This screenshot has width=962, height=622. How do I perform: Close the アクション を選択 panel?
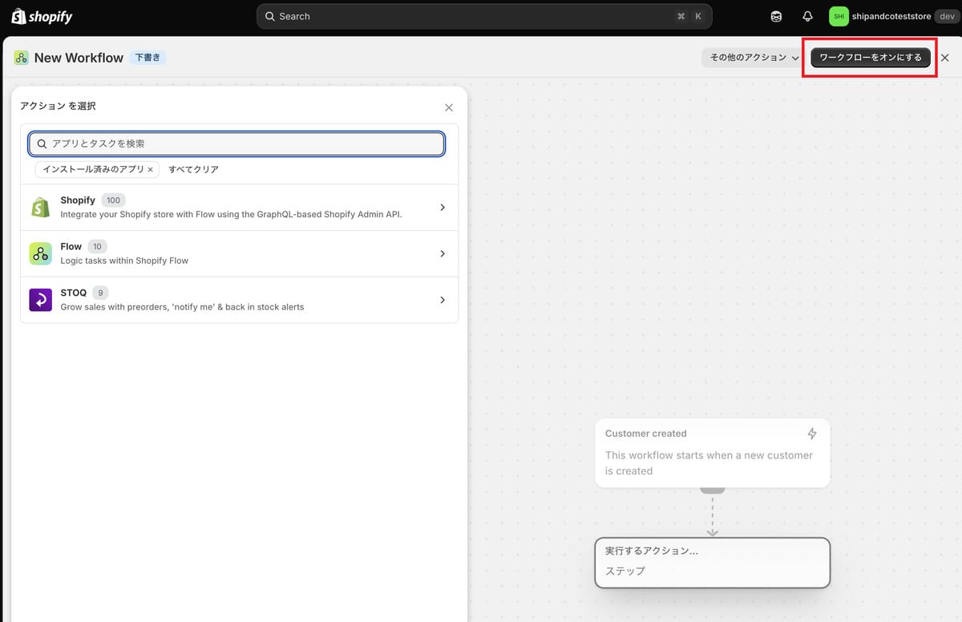point(449,107)
